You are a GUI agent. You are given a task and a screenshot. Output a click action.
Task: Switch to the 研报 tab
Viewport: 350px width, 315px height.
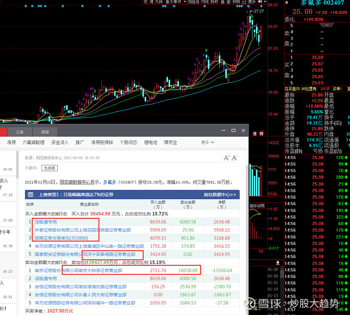click(45, 132)
